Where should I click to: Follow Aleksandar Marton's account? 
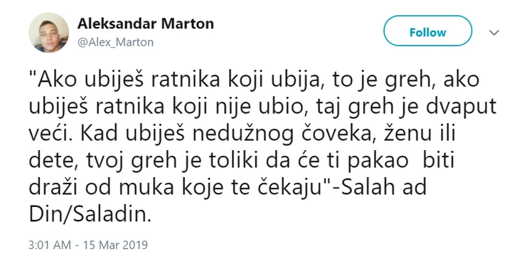pos(427,31)
